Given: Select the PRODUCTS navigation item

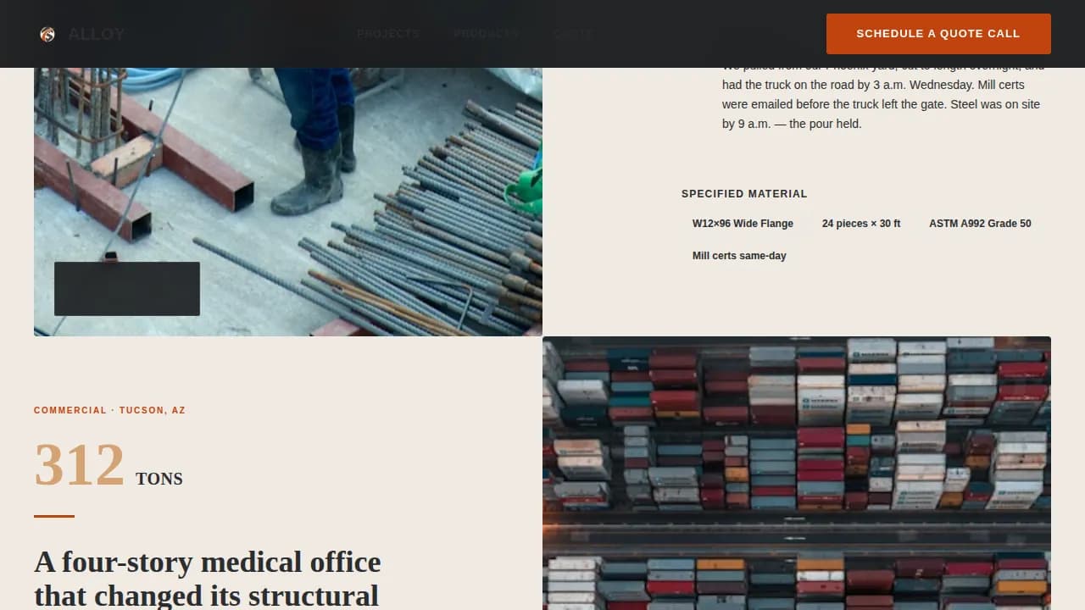Looking at the screenshot, I should pyautogui.click(x=486, y=34).
